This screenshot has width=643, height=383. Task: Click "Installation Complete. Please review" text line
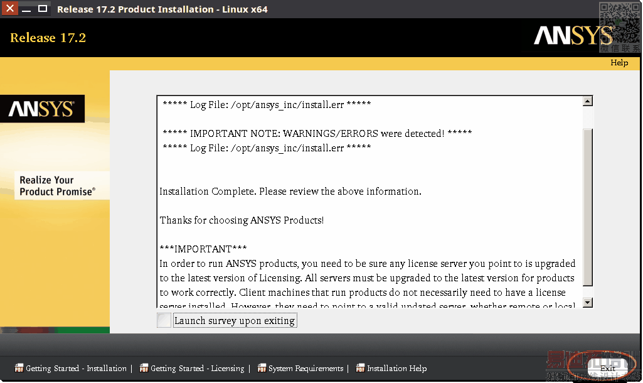point(290,191)
